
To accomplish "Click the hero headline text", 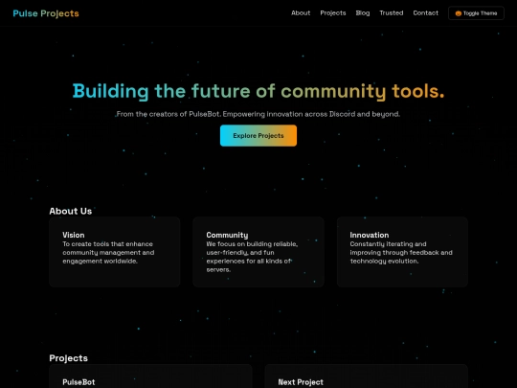I will 258,91.
